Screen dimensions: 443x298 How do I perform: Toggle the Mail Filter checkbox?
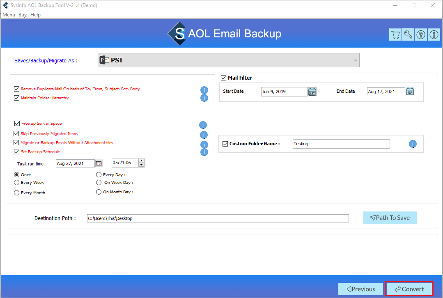click(x=223, y=78)
